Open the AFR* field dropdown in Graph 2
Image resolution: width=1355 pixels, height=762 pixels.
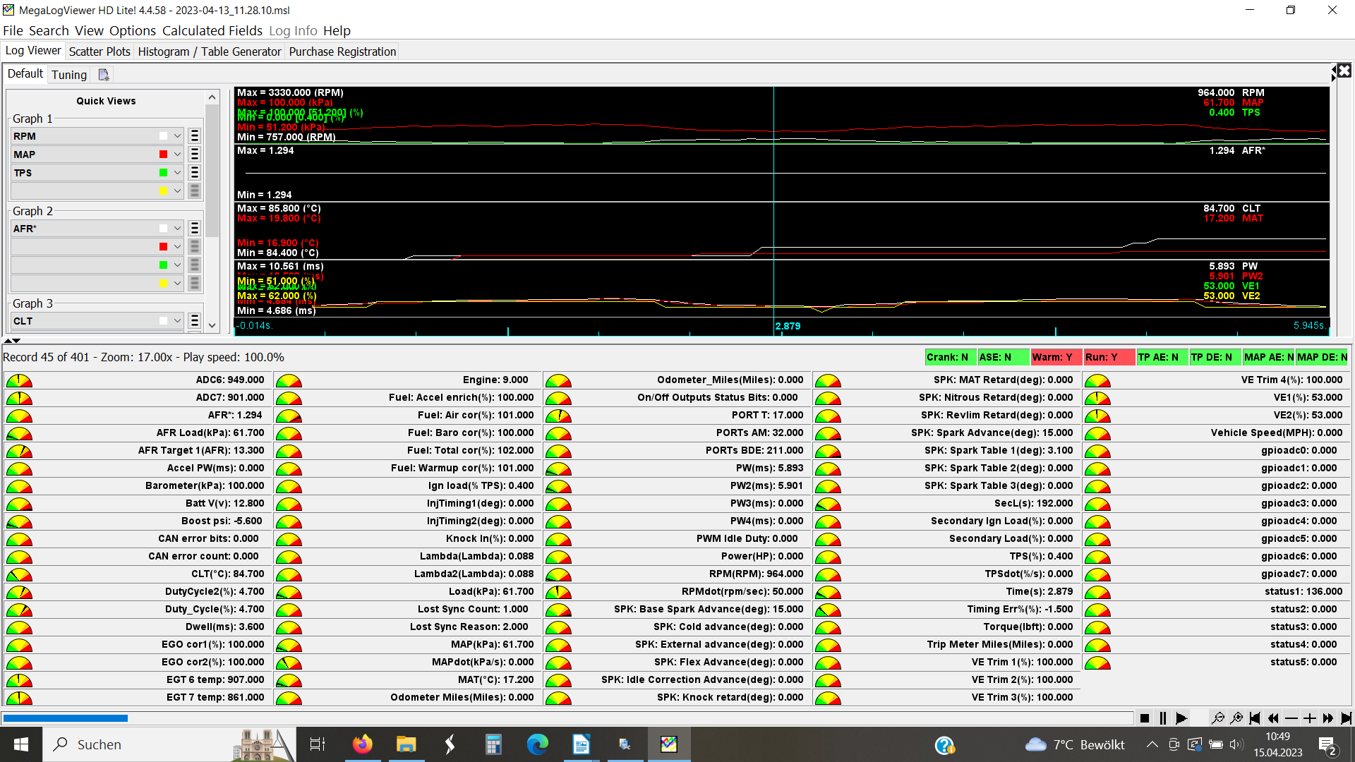pyautogui.click(x=177, y=229)
